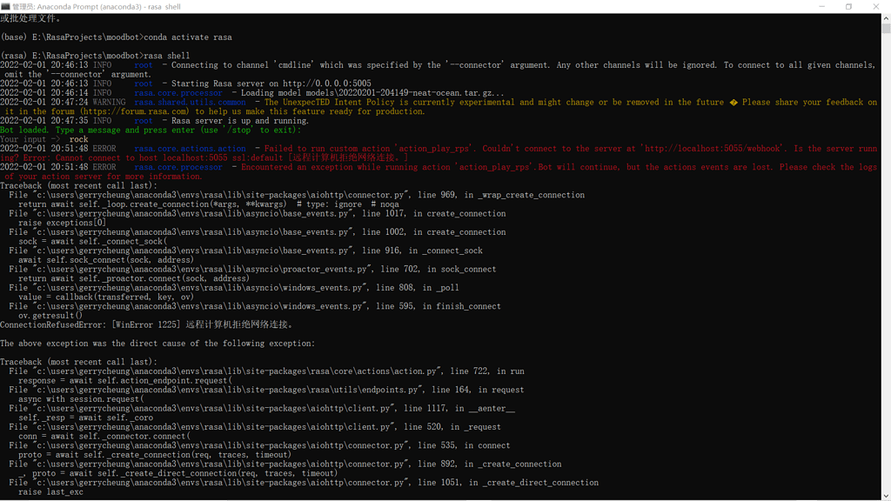Click the scrollbar up arrow
Viewport: 891px width, 501px height.
point(885,19)
